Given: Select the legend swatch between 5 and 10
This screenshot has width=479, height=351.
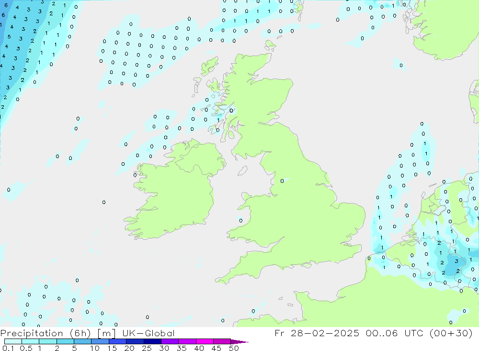Looking at the screenshot, I should coord(83,341).
